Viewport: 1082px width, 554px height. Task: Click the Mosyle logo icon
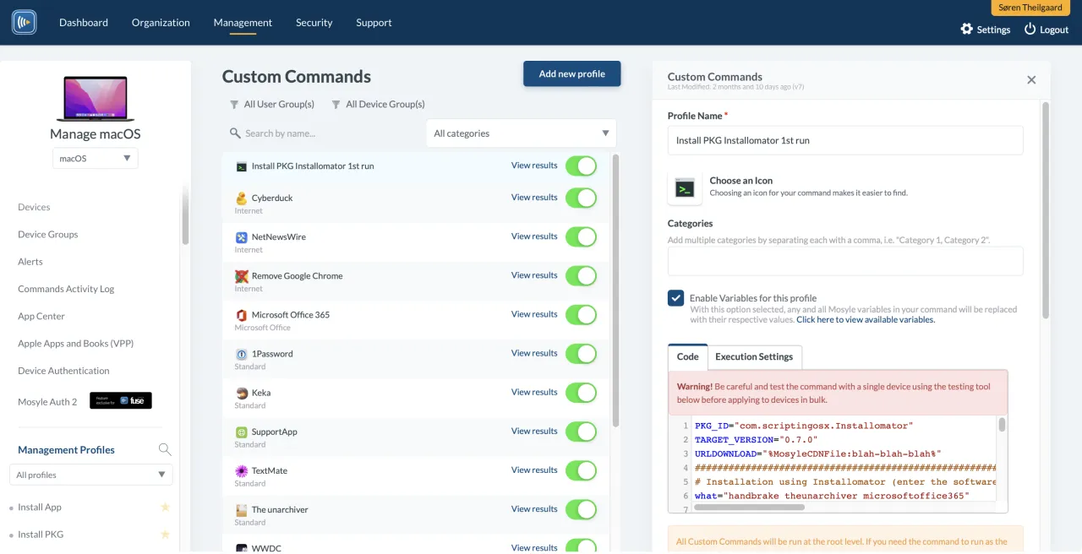pos(24,22)
